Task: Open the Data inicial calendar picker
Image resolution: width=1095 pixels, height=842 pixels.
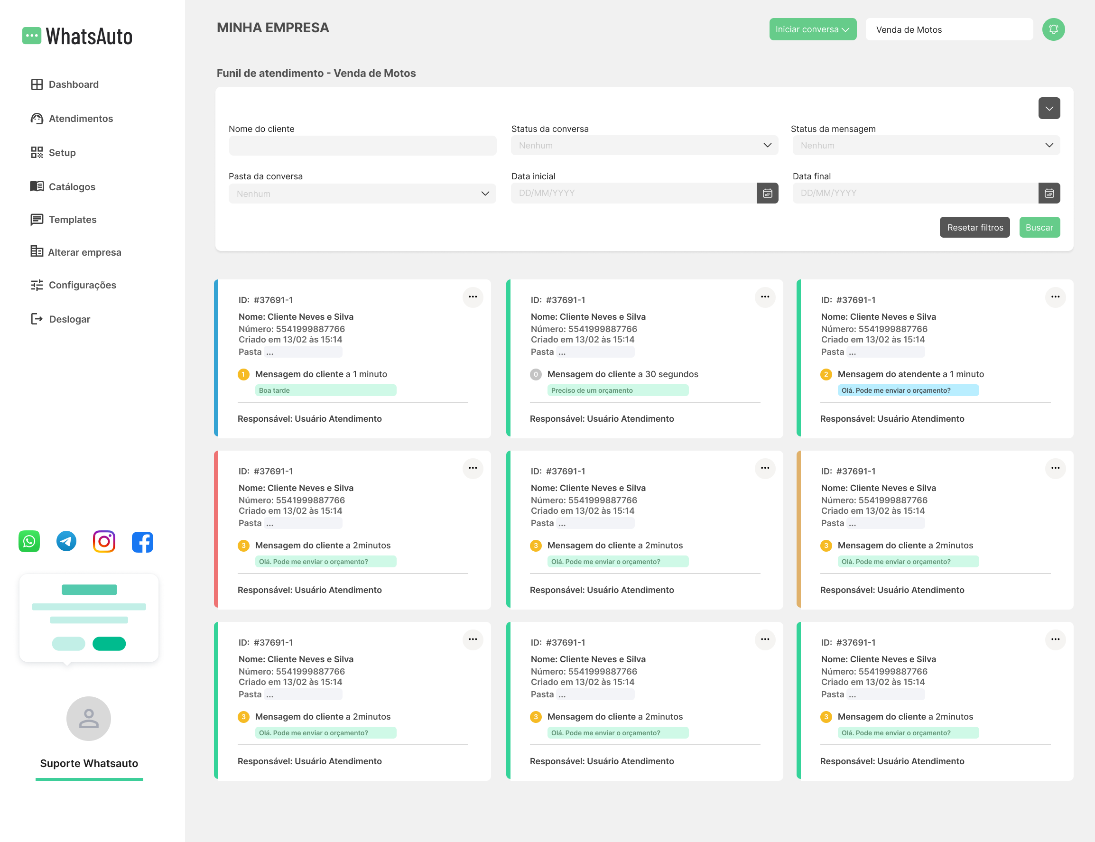Action: pyautogui.click(x=767, y=193)
